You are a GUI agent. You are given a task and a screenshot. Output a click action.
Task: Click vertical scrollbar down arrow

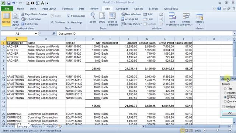(235, 123)
